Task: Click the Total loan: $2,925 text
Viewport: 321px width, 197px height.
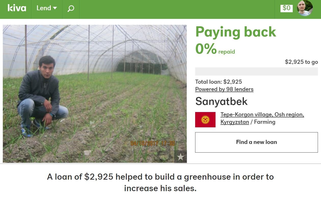Action: click(218, 82)
